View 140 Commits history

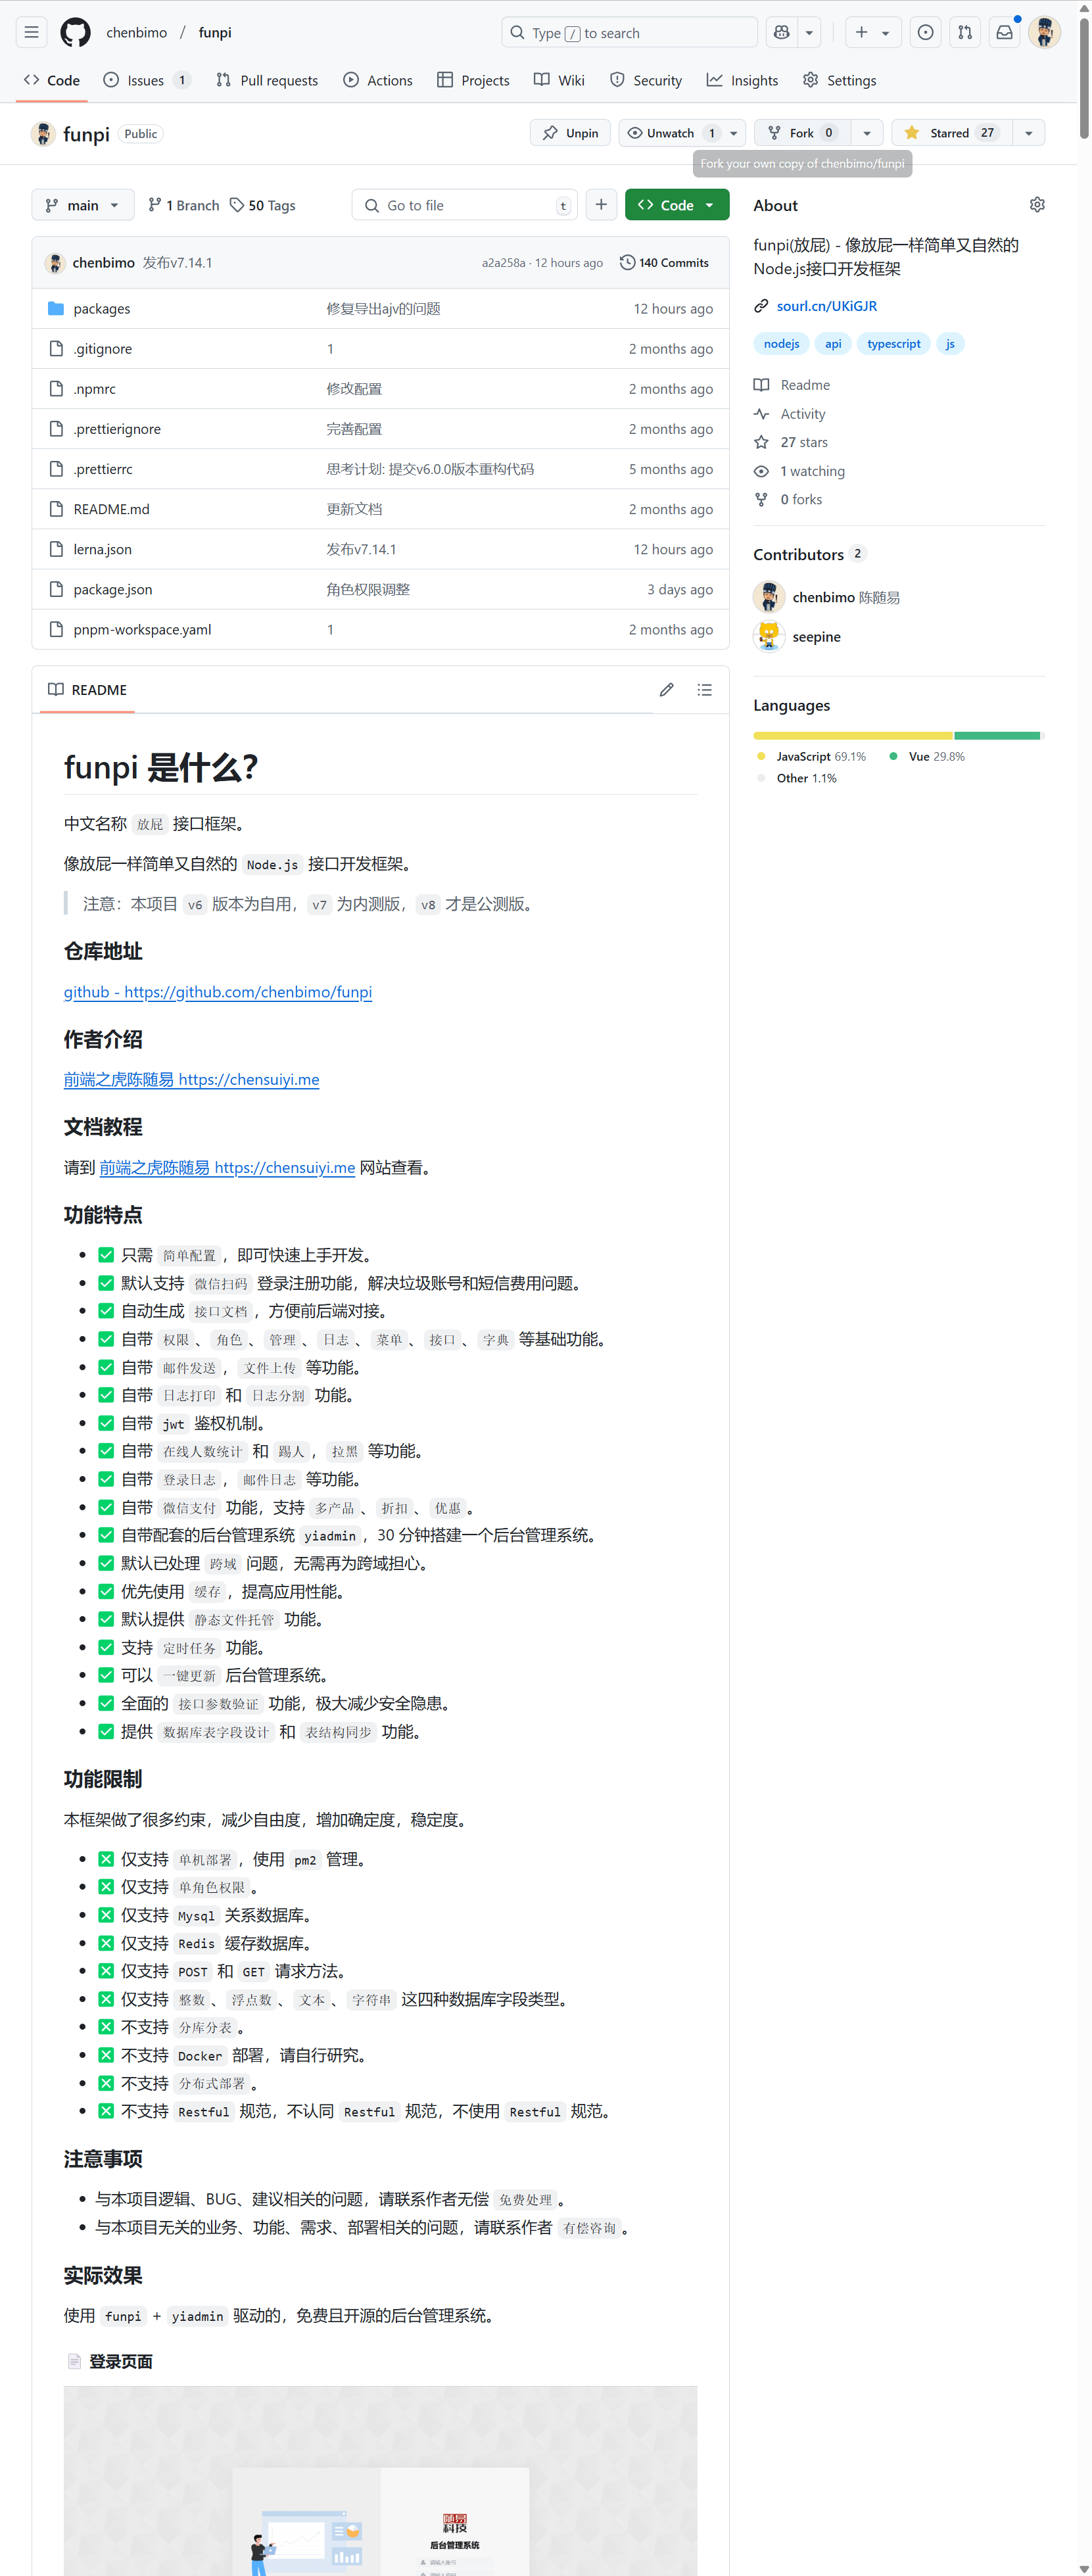coord(664,263)
